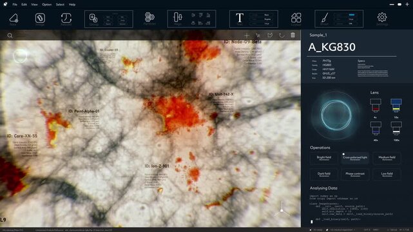The image size is (413, 232).
Task: Open the Image tool
Action: (x=40, y=18)
